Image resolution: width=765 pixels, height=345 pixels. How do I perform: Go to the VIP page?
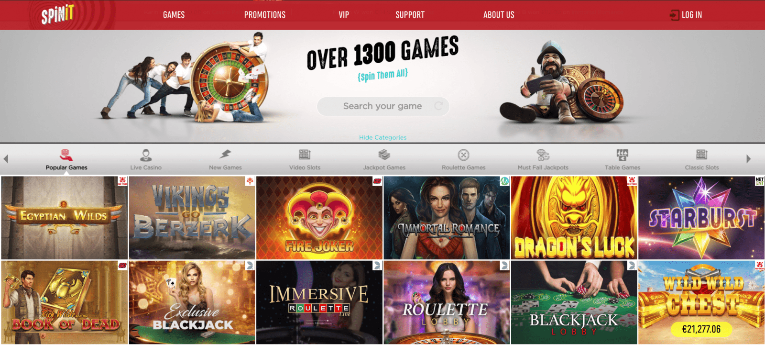(x=344, y=15)
